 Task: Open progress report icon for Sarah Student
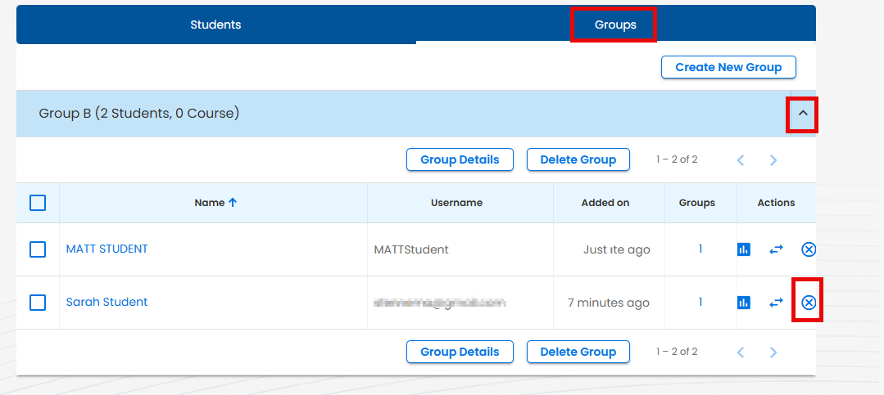click(744, 303)
